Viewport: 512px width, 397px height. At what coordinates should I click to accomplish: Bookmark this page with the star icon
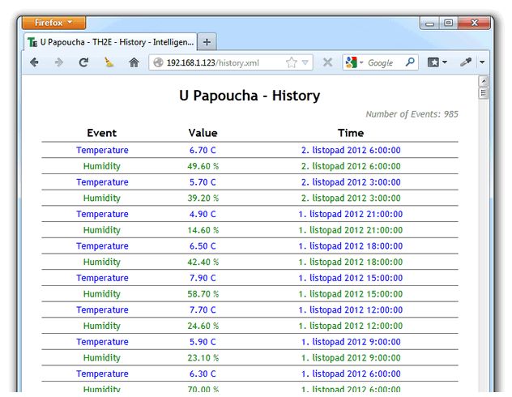(291, 62)
